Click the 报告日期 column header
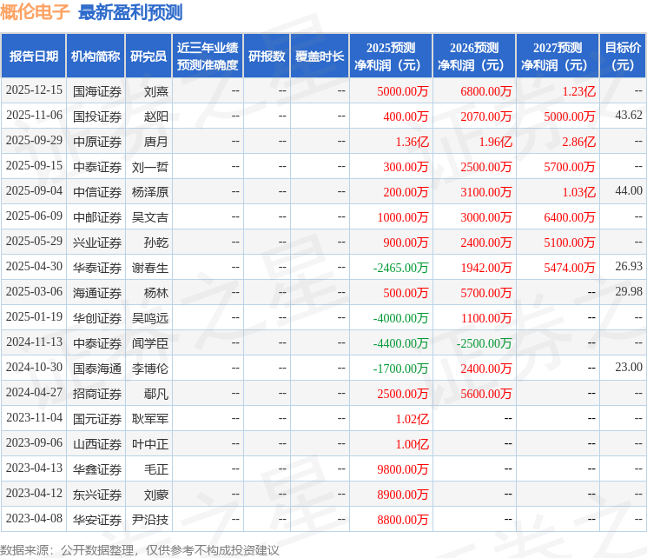This screenshot has width=647, height=558. tap(33, 56)
